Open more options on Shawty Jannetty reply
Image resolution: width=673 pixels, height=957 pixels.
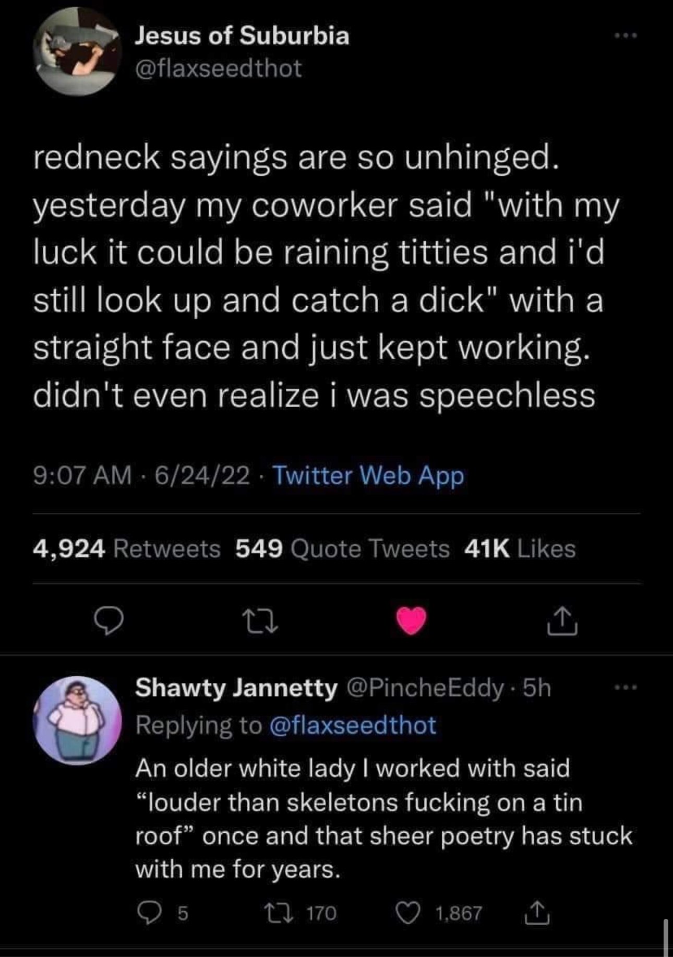[626, 688]
